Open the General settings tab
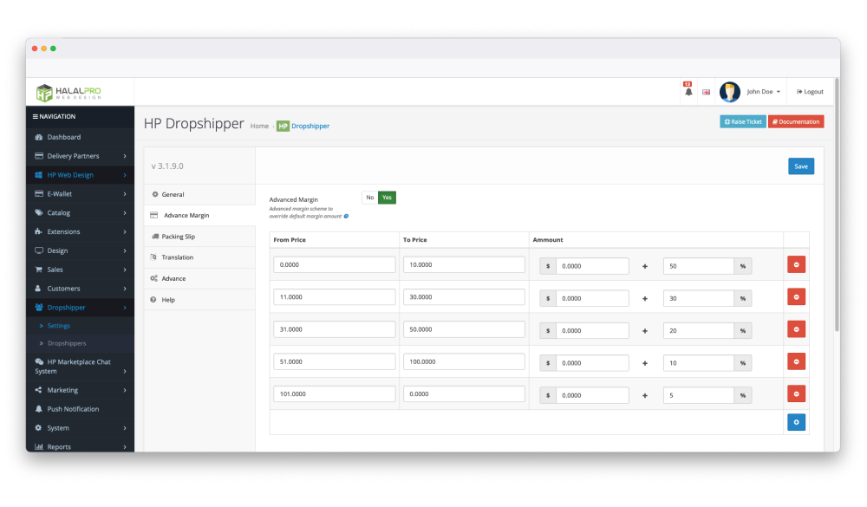Viewport: 867px width, 507px height. [x=173, y=195]
